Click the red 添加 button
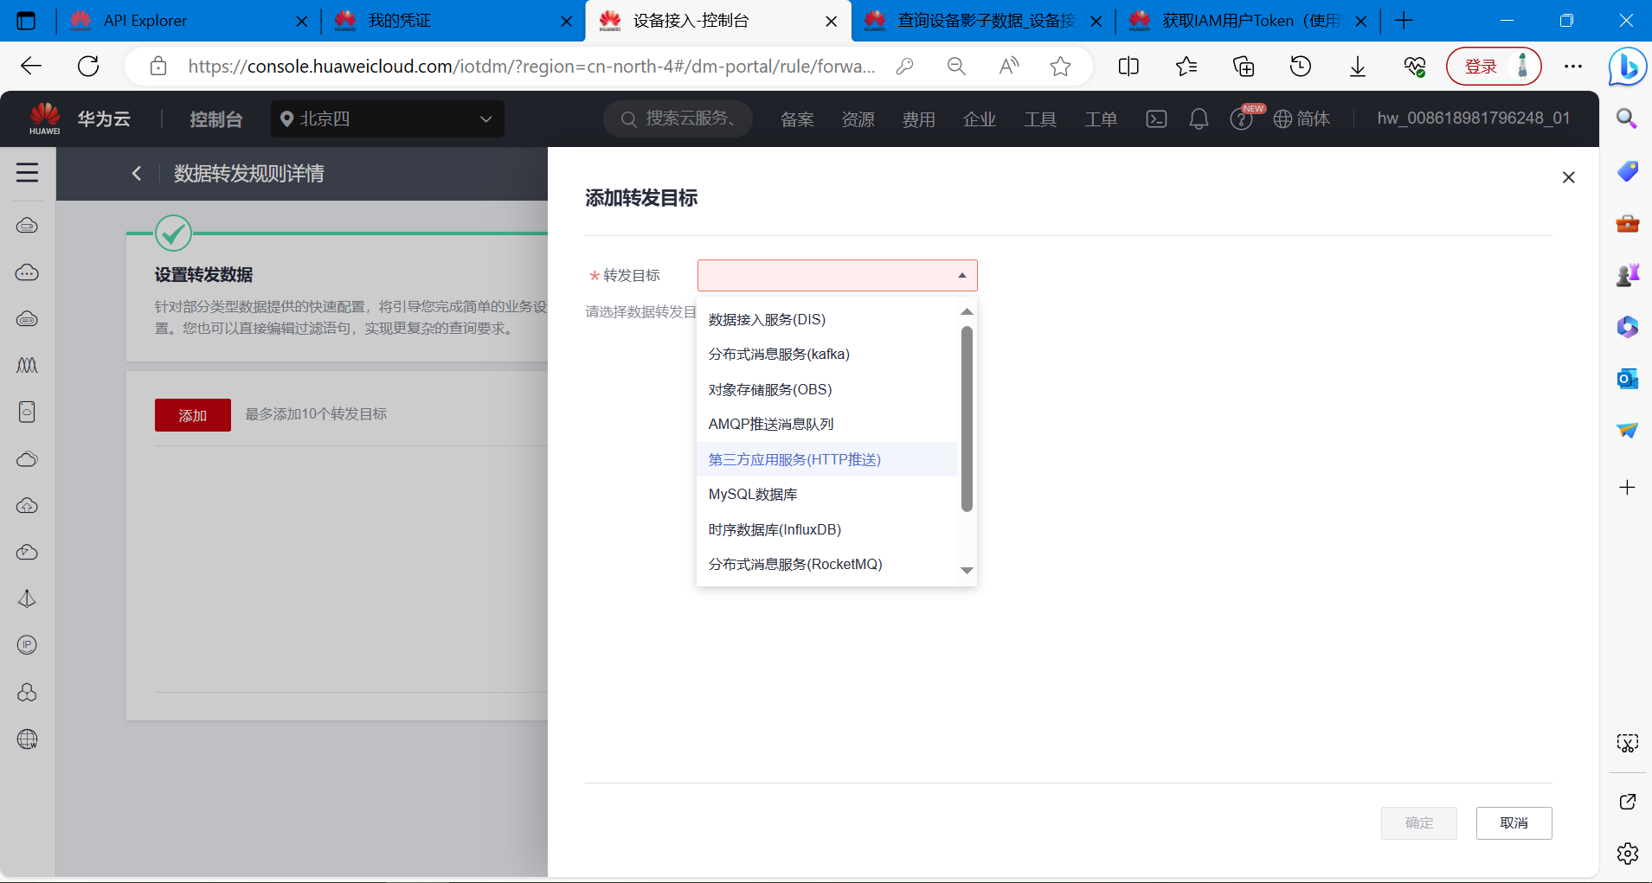 [192, 415]
